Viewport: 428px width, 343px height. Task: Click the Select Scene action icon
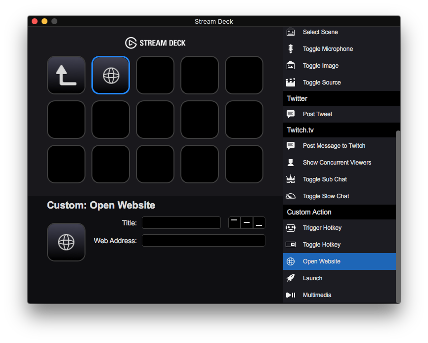(x=291, y=32)
